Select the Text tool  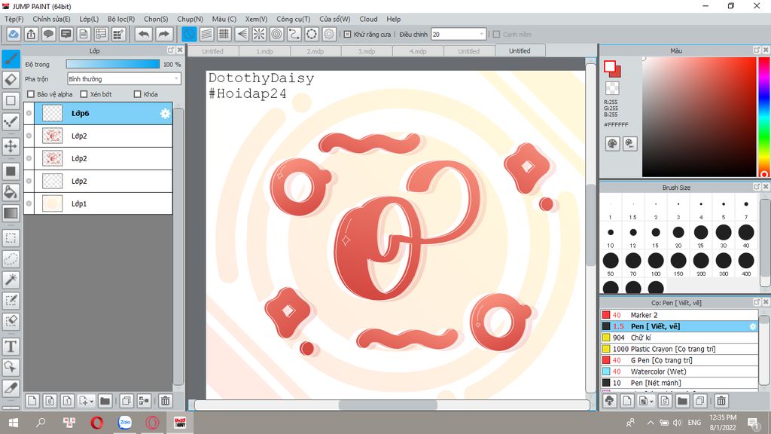pos(11,347)
